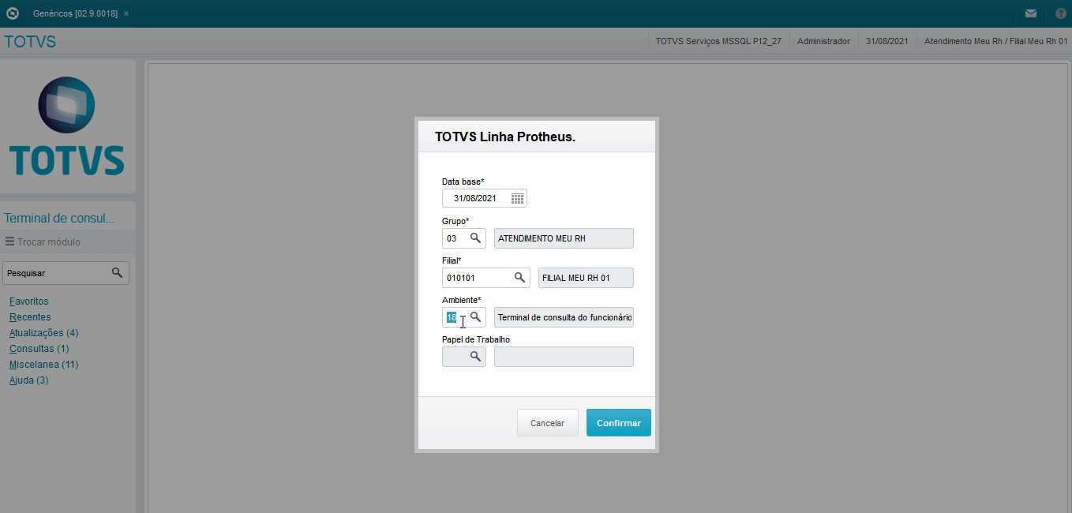Open the help question mark icon
The width and height of the screenshot is (1072, 513).
(1060, 13)
